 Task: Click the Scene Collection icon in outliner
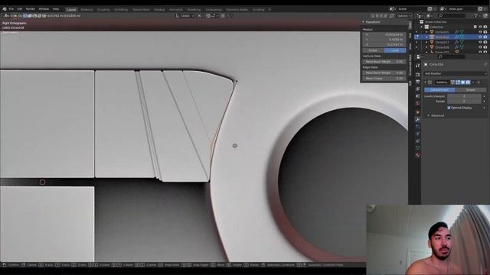[x=422, y=22]
